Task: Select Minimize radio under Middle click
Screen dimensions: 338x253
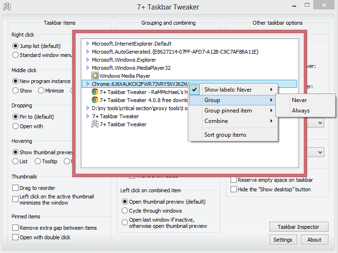Action: (x=41, y=91)
